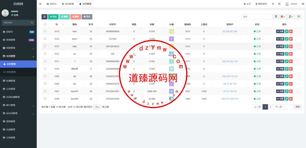
Task: Select the 会员管理 tab in top bar
Action: pos(85,4)
